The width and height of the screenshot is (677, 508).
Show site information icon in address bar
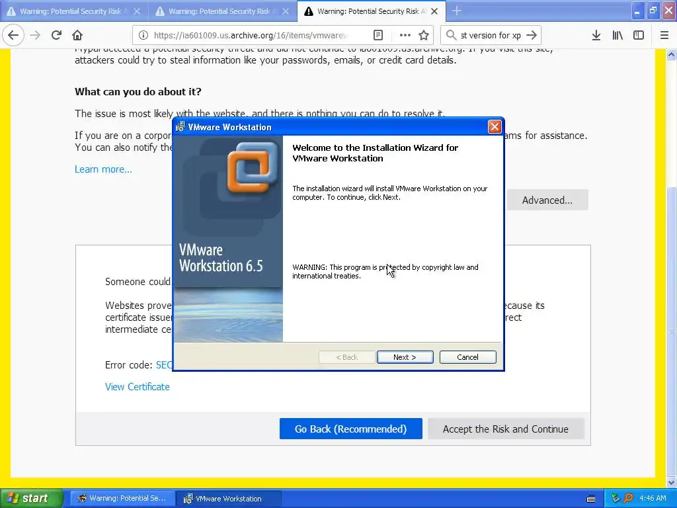point(143,35)
